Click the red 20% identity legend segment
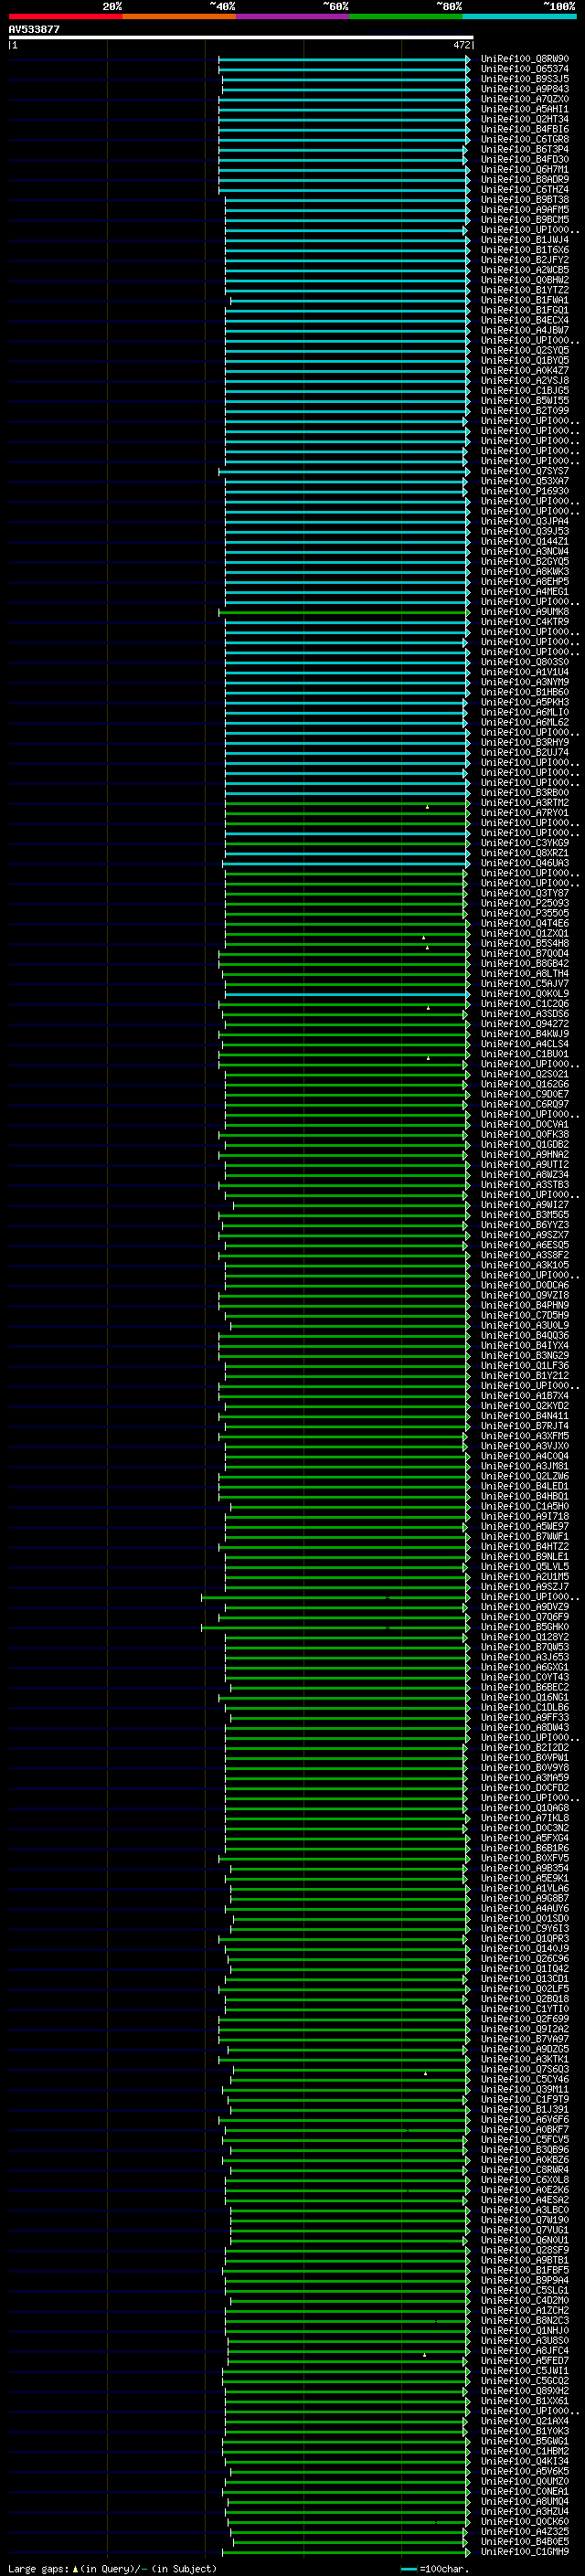This screenshot has width=585, height=2576. (65, 17)
